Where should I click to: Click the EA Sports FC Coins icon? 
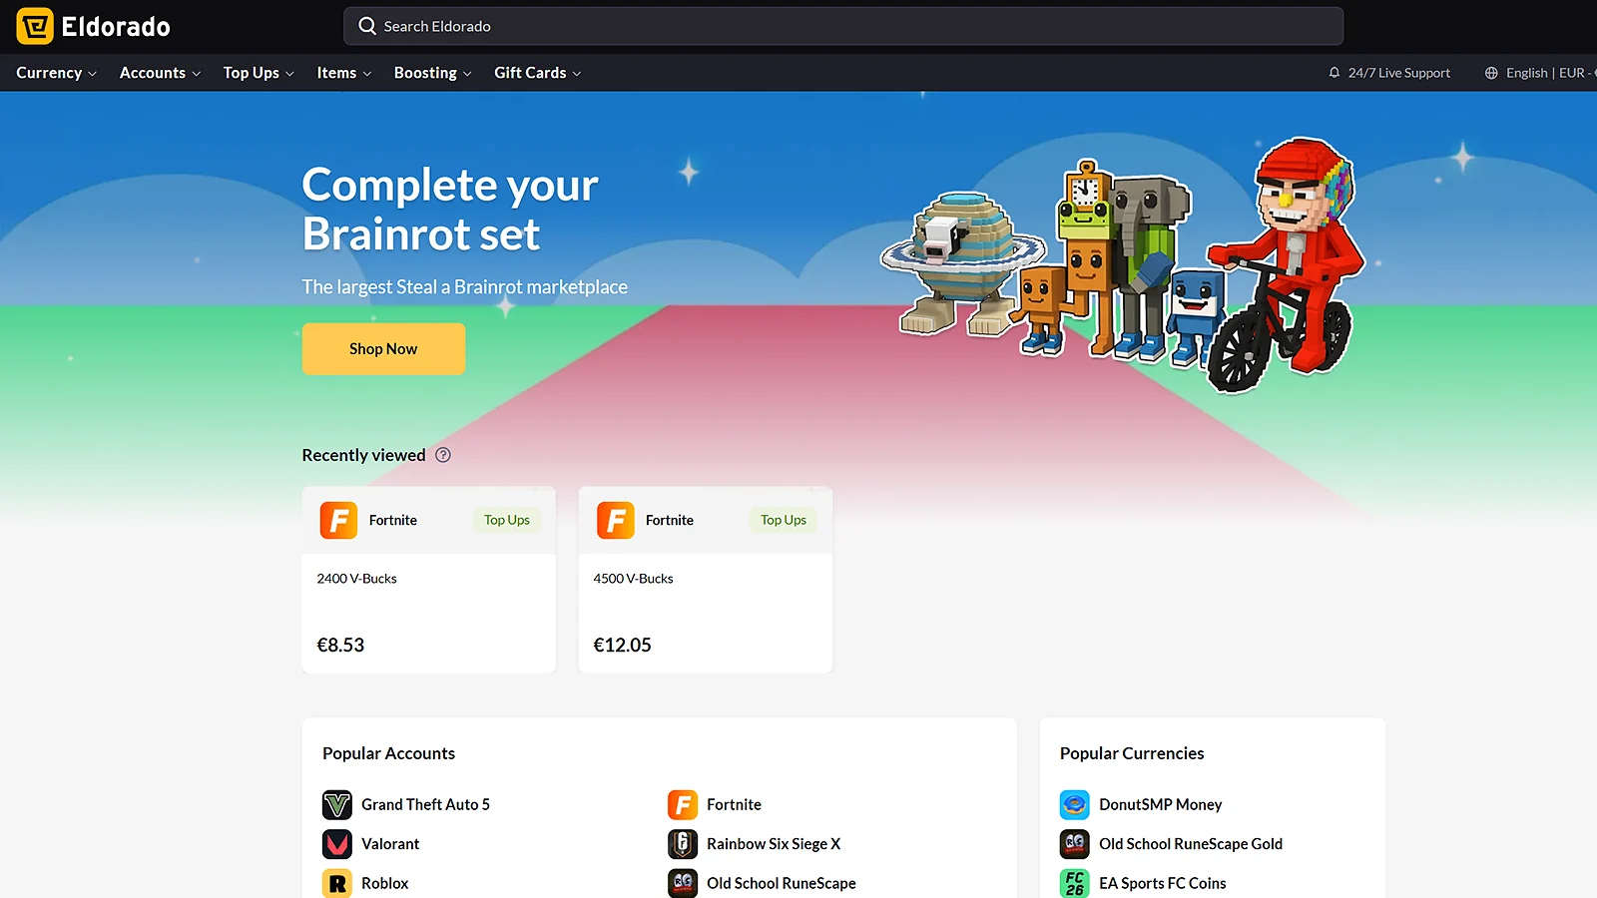tap(1075, 883)
